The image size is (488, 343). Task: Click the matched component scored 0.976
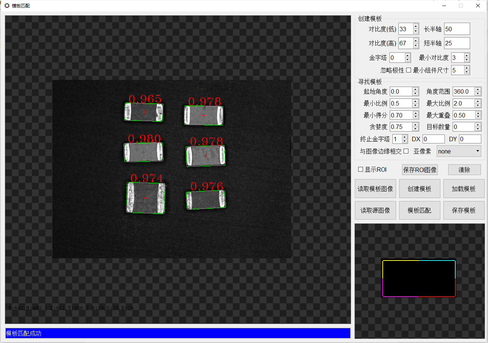206,200
